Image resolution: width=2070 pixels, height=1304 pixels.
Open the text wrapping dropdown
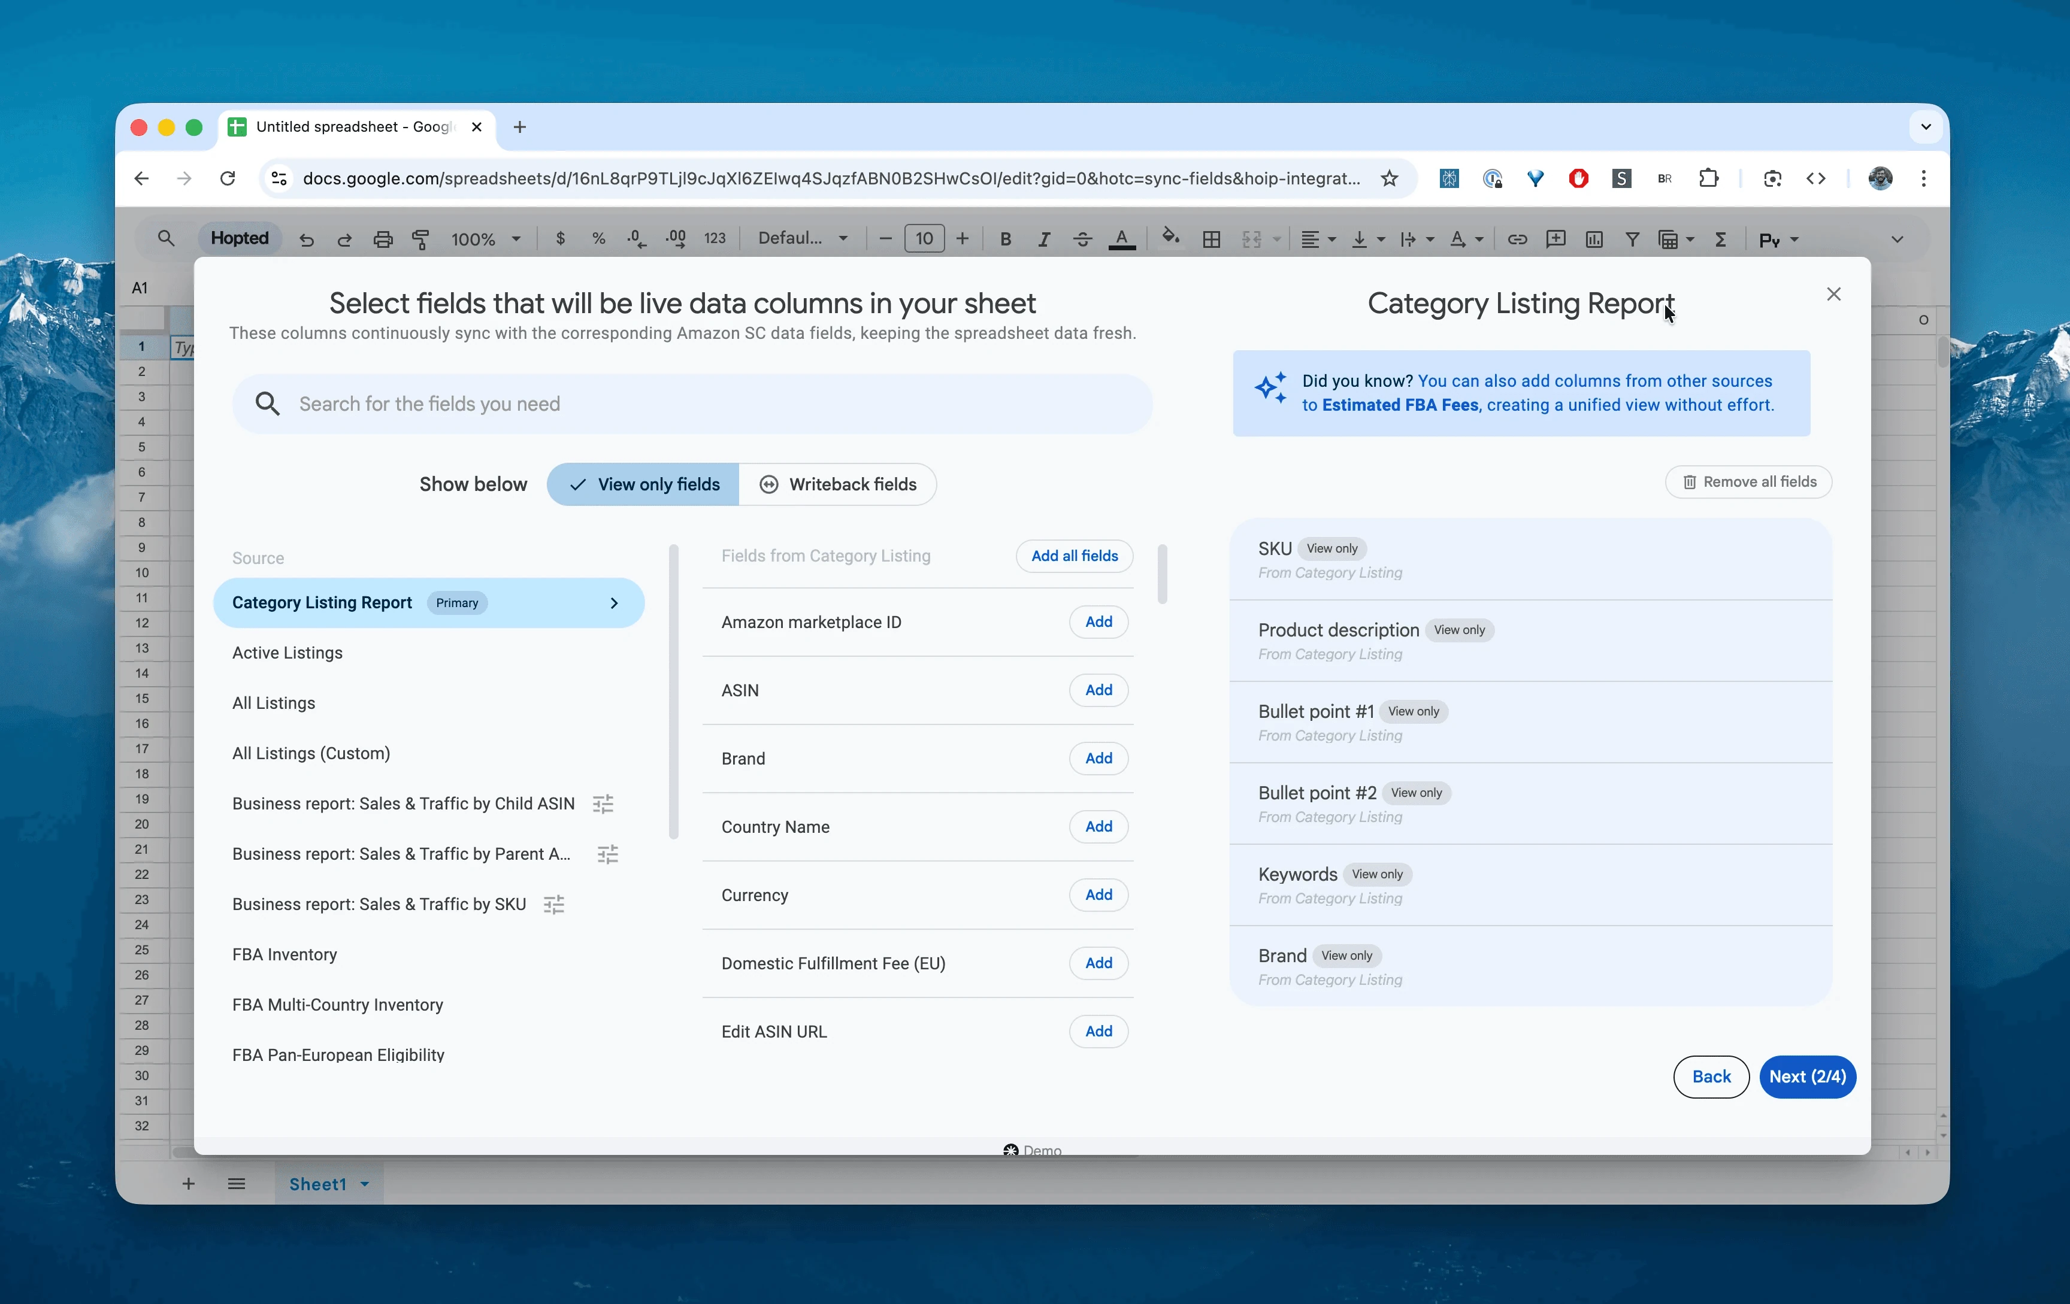(1417, 239)
